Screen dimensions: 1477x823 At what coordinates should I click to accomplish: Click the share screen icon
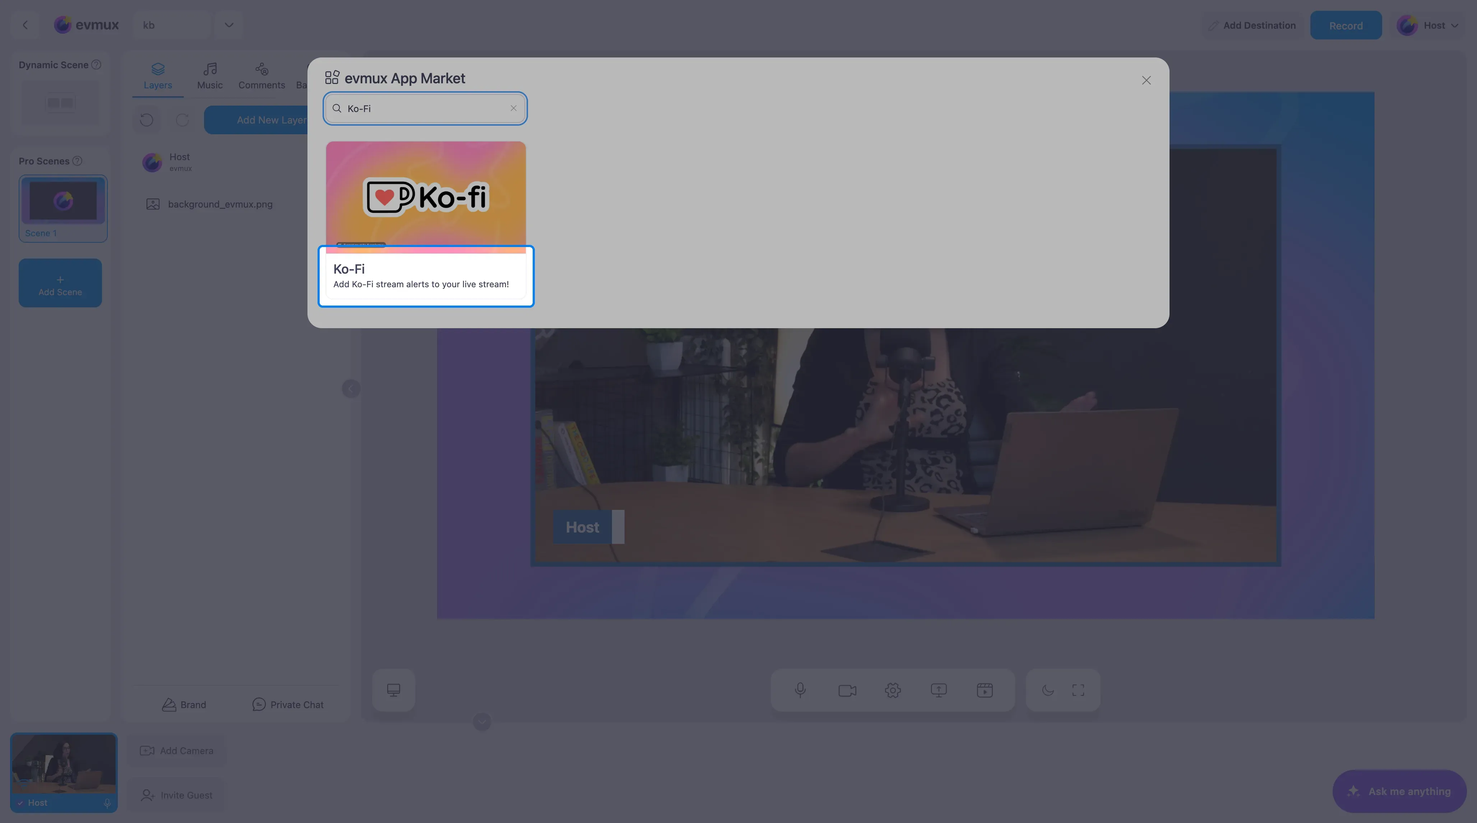click(x=939, y=690)
